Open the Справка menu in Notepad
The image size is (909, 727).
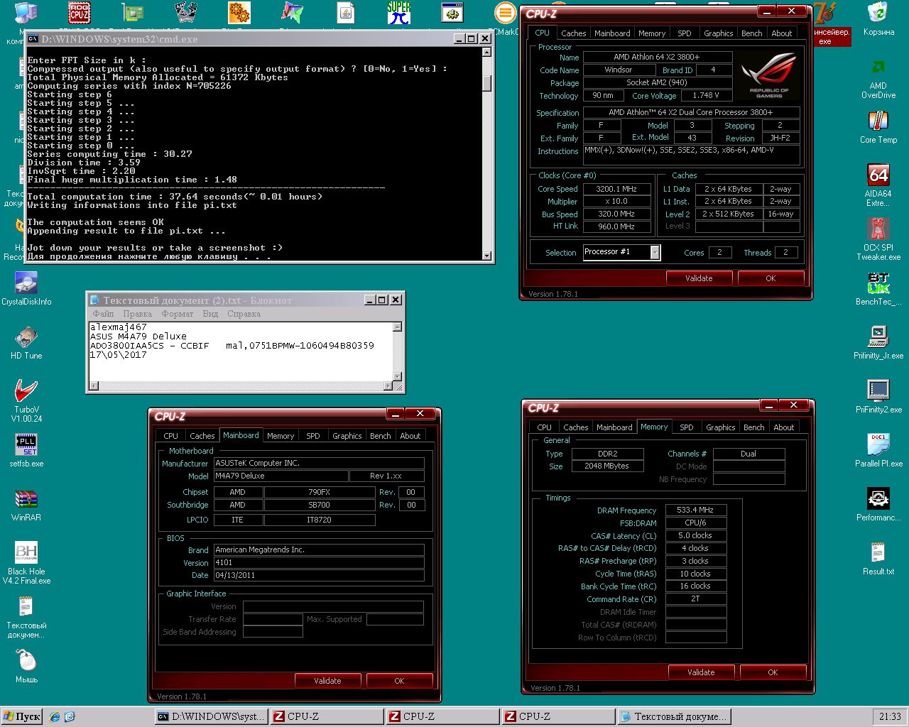pos(244,314)
